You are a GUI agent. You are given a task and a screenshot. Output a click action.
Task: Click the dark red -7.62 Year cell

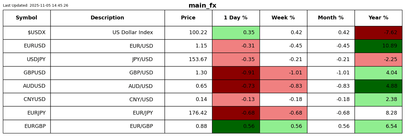(378, 33)
